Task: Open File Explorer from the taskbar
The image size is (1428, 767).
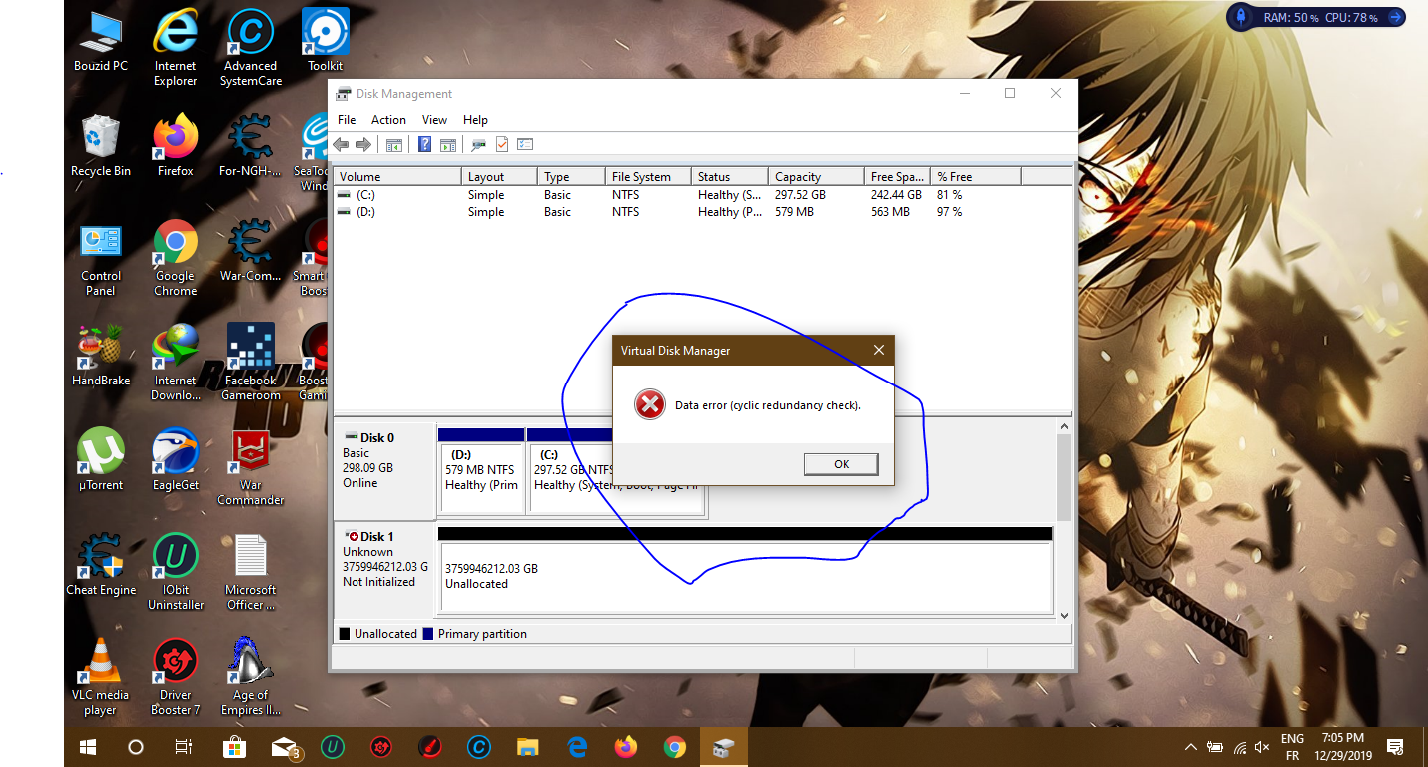Action: (x=527, y=747)
